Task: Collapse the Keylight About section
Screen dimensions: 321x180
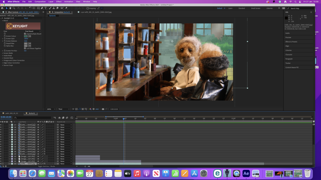Action: [3, 21]
